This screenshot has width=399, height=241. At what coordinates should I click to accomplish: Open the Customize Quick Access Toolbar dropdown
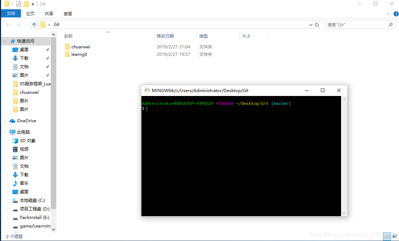coord(33,4)
